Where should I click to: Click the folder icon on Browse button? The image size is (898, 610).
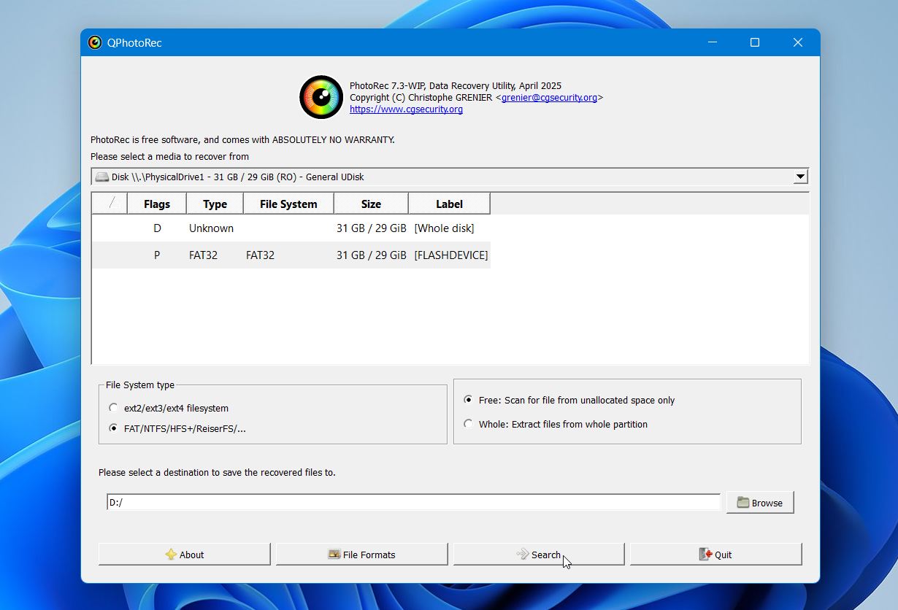[x=743, y=502]
